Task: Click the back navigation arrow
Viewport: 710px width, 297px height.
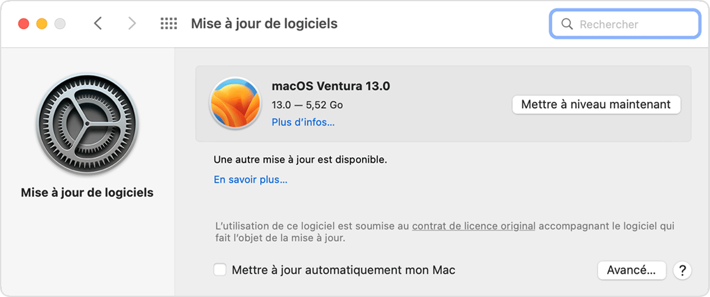Action: (98, 24)
